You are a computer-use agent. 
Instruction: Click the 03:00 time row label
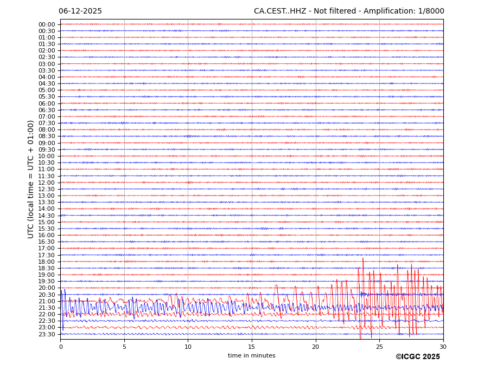coord(47,64)
